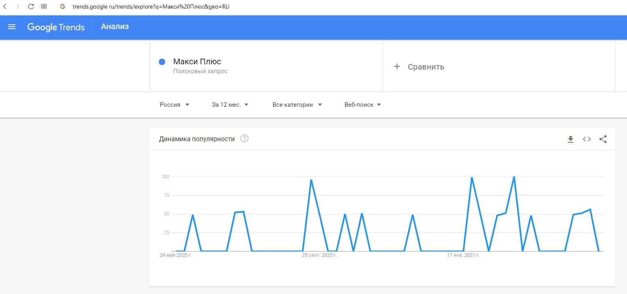
Task: Open the browser tab grid icon
Action: point(44,6)
